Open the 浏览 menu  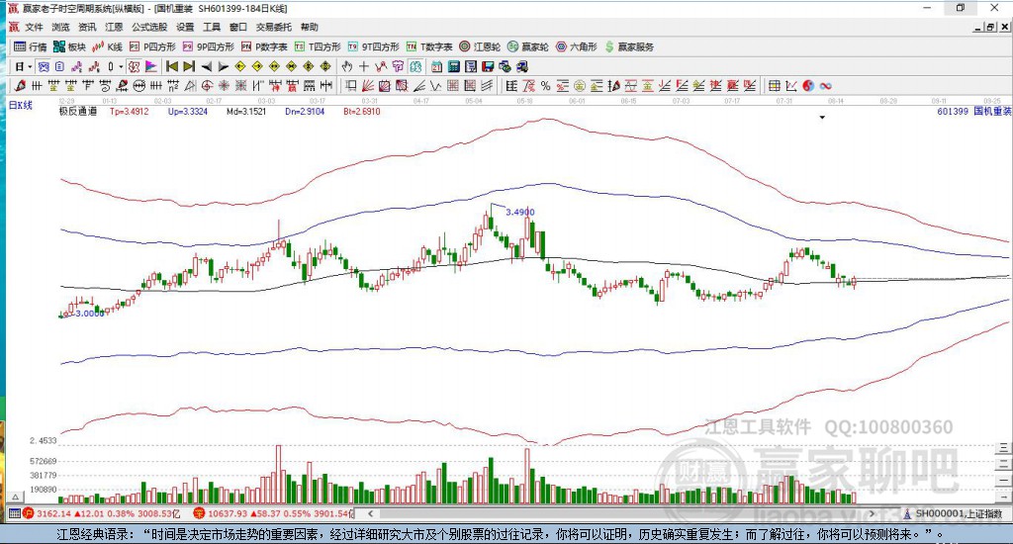point(60,27)
